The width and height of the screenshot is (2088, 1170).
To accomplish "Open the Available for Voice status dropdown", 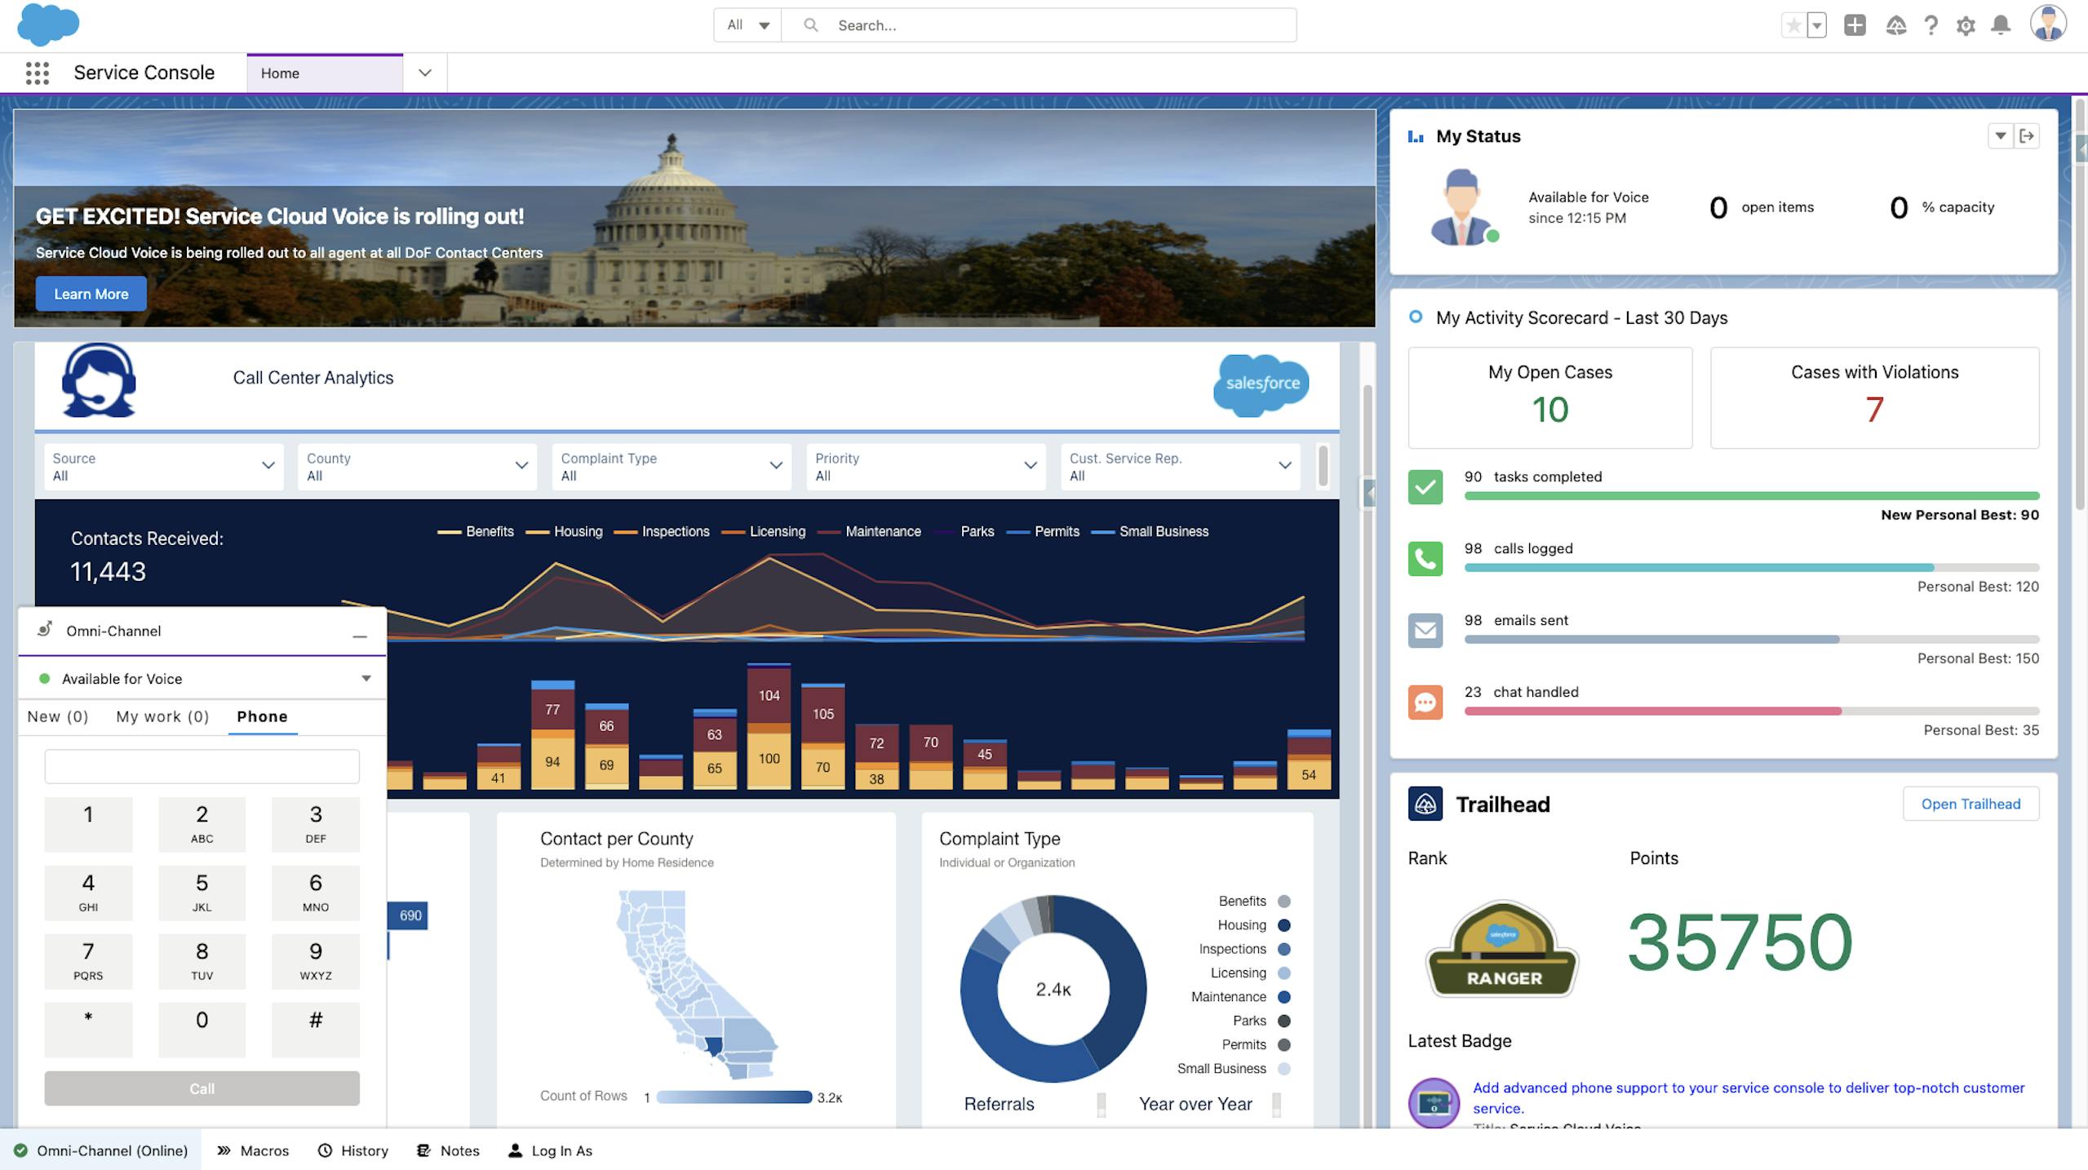I will pyautogui.click(x=366, y=679).
